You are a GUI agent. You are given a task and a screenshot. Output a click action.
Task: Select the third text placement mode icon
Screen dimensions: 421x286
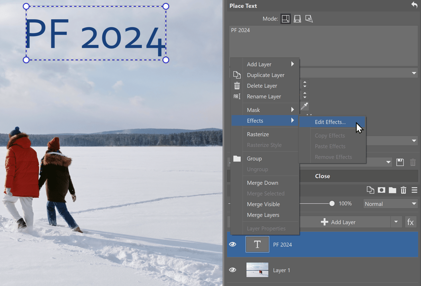pos(309,19)
